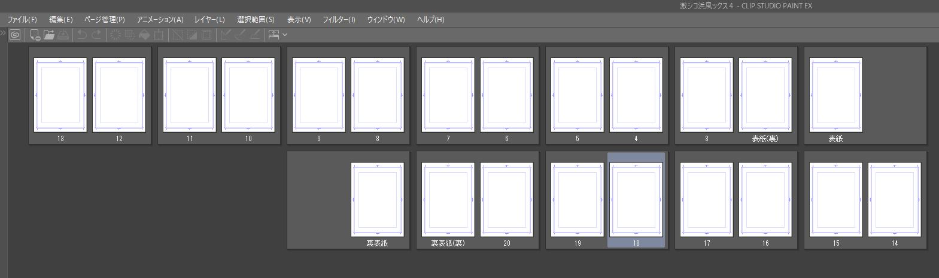Expand collapsed panel using double chevron
939x278 pixels.
[x=3, y=33]
